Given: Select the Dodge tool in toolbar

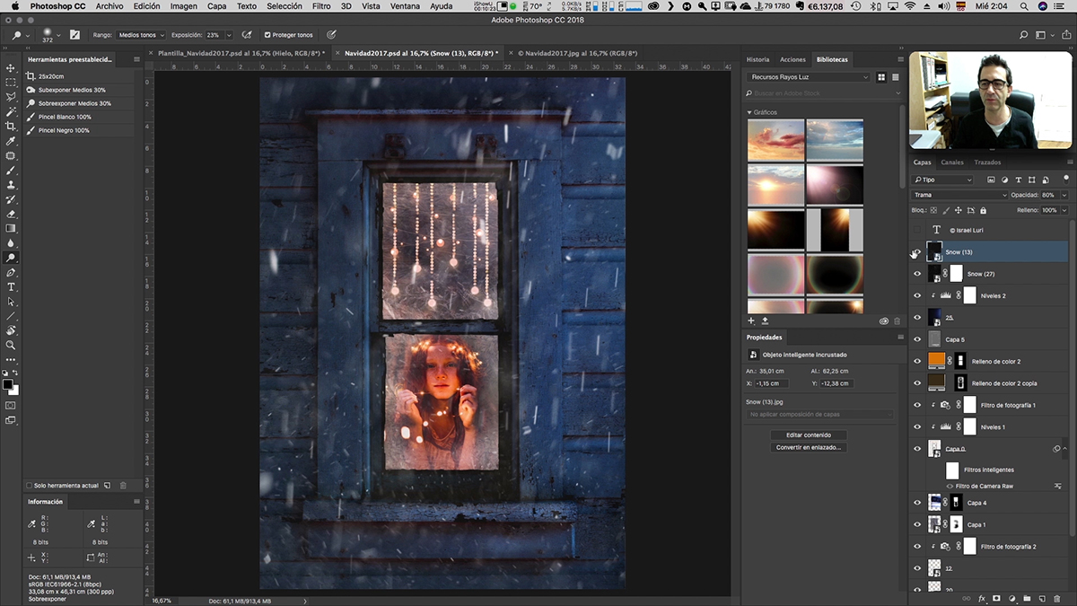Looking at the screenshot, I should (x=11, y=258).
